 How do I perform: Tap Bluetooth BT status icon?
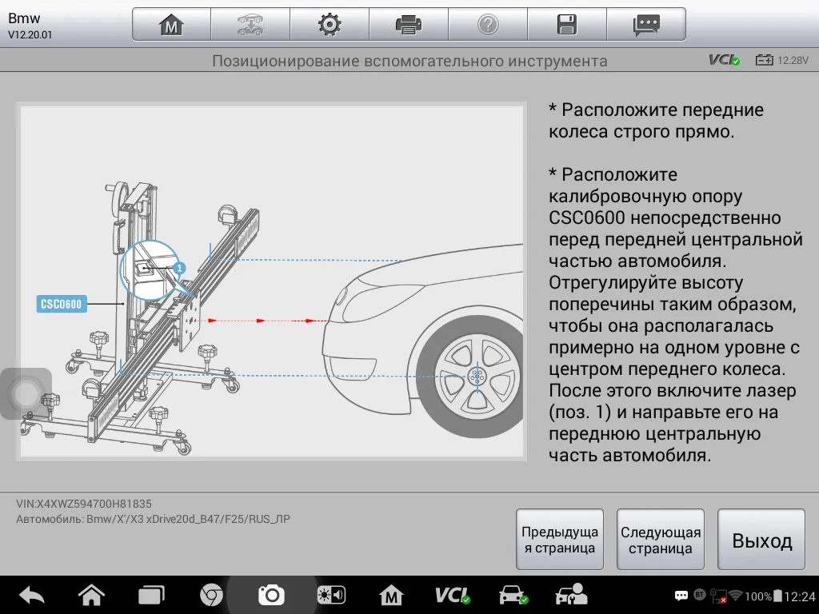click(x=699, y=595)
